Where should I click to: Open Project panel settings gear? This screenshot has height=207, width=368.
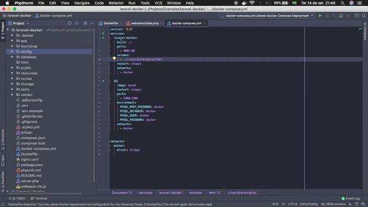coord(85,23)
